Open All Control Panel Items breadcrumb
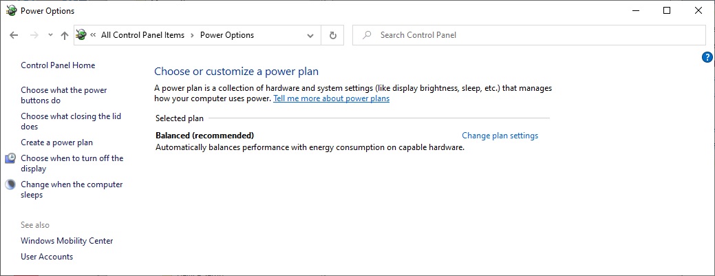Screen dimensions: 715x276 pyautogui.click(x=142, y=35)
